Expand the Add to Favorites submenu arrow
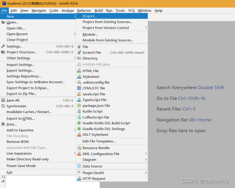 click(75, 130)
